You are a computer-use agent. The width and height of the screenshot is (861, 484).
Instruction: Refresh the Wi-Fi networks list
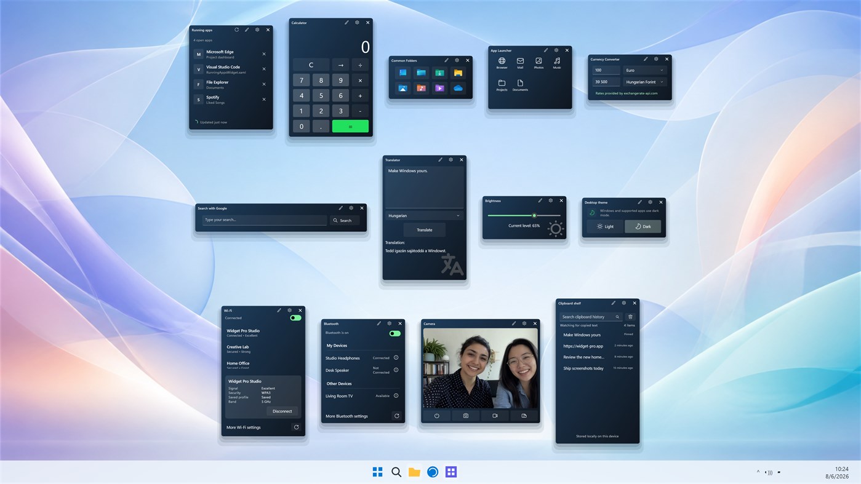(x=296, y=427)
